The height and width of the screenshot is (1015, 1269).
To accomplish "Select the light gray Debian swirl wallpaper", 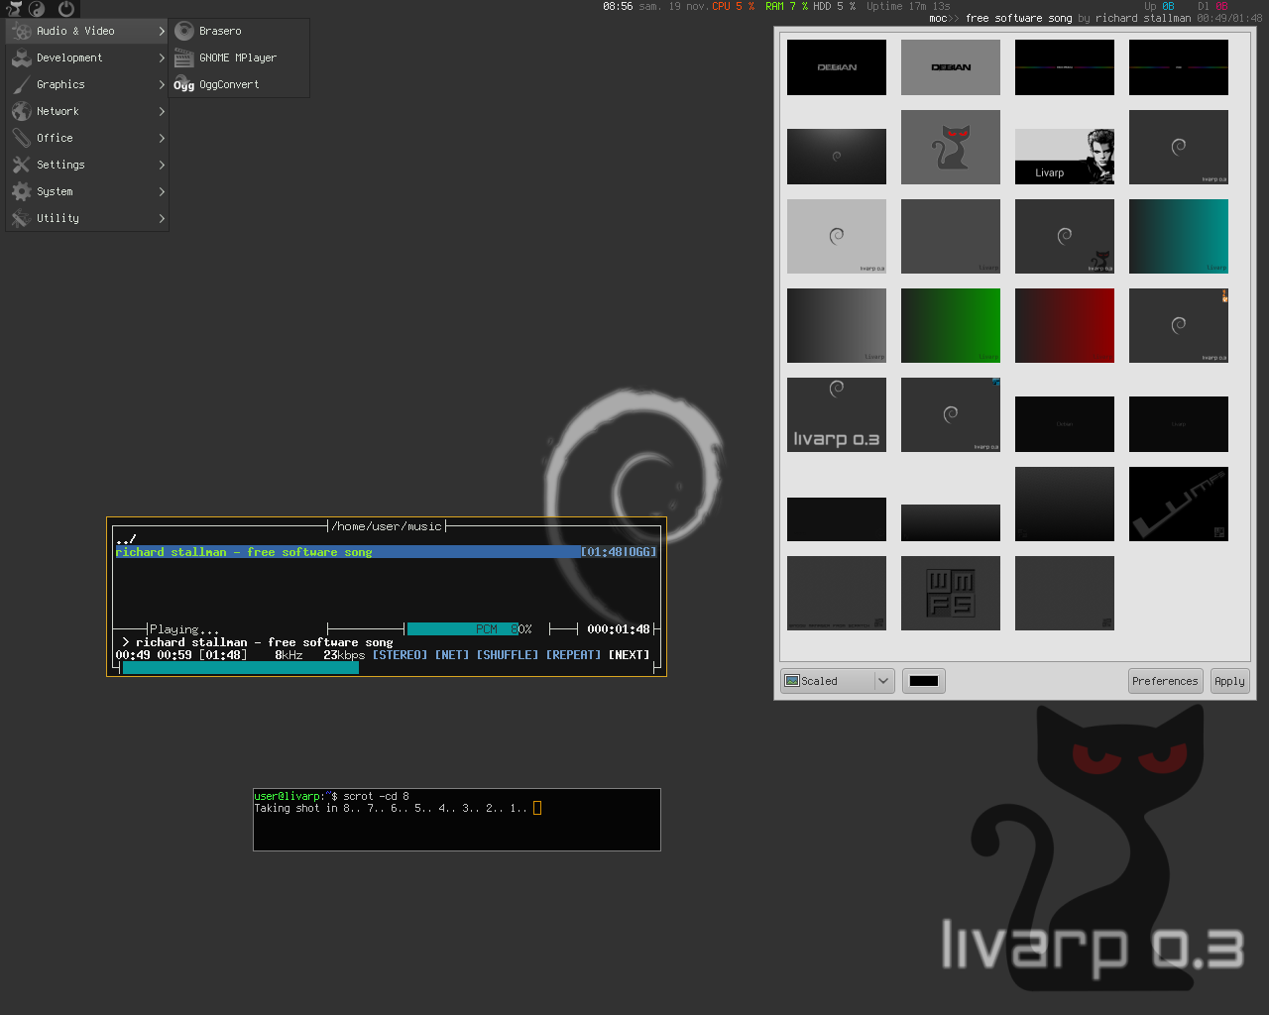I will 837,236.
